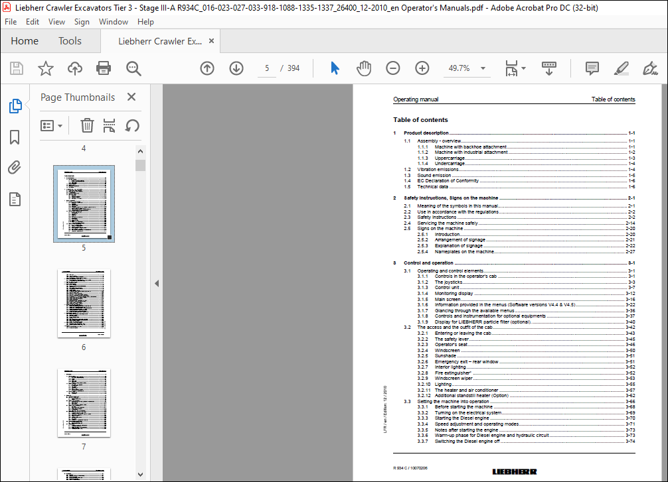This screenshot has width=668, height=482.
Task: Add a bookmark star icon
Action: [46, 68]
